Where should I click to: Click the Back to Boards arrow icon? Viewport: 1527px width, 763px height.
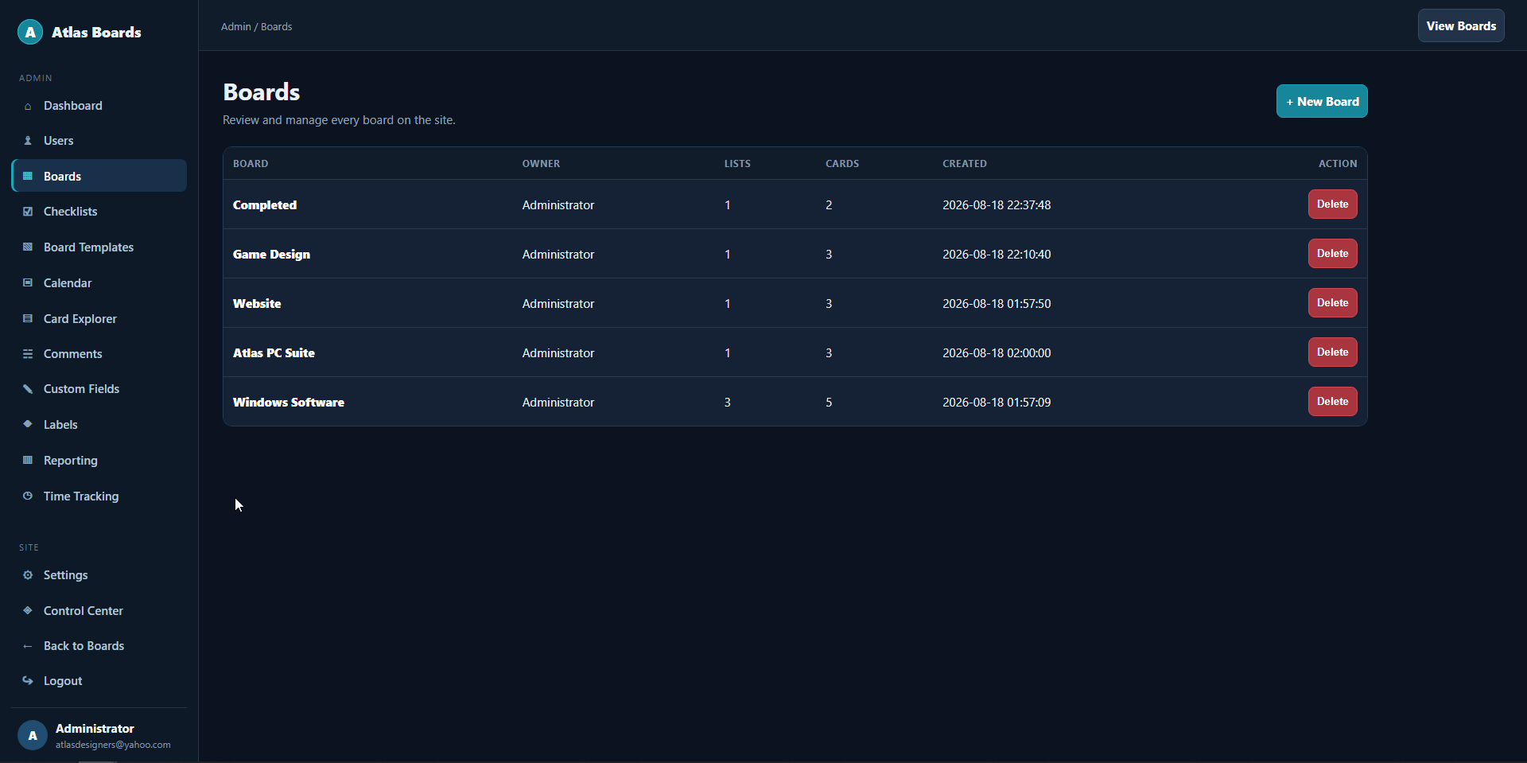click(x=28, y=646)
